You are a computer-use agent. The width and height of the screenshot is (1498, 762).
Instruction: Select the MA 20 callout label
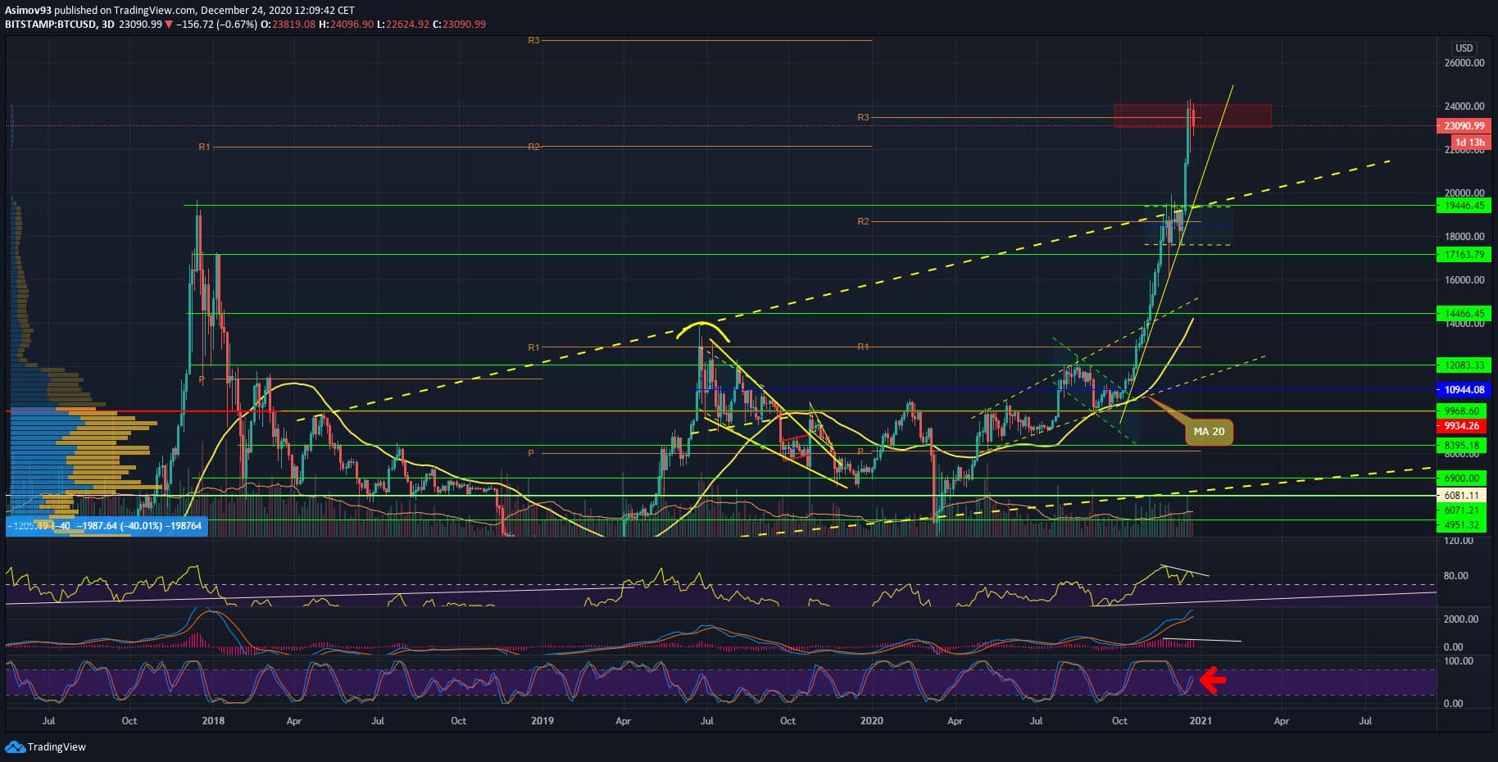(x=1208, y=431)
